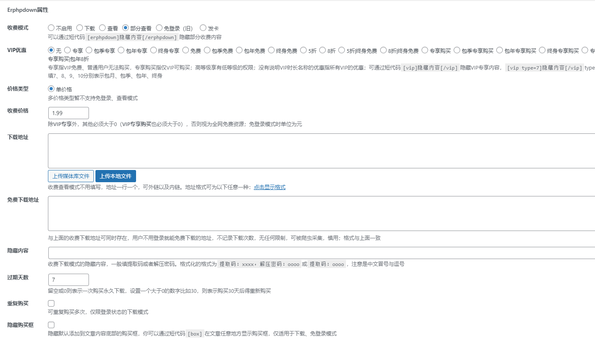Select the 下载 charging mode
595x342 pixels.
click(80, 28)
